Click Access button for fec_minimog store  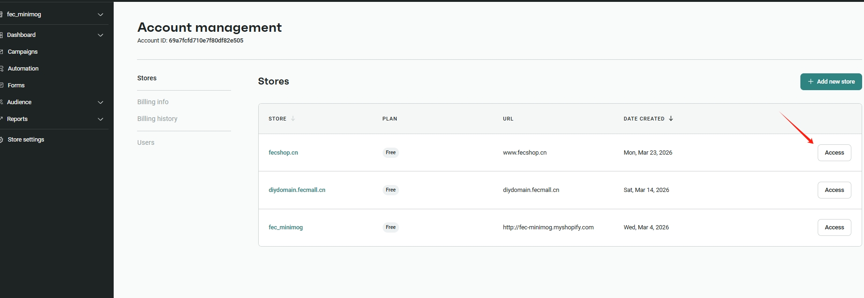click(x=834, y=227)
